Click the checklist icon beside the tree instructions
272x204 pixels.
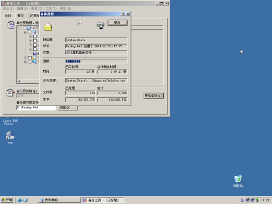(x=11, y=25)
